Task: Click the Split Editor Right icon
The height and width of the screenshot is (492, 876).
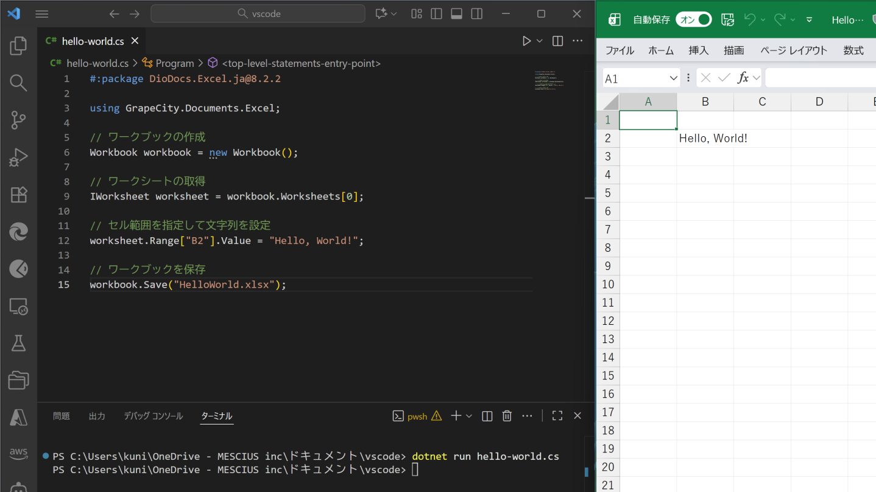Action: click(x=557, y=41)
